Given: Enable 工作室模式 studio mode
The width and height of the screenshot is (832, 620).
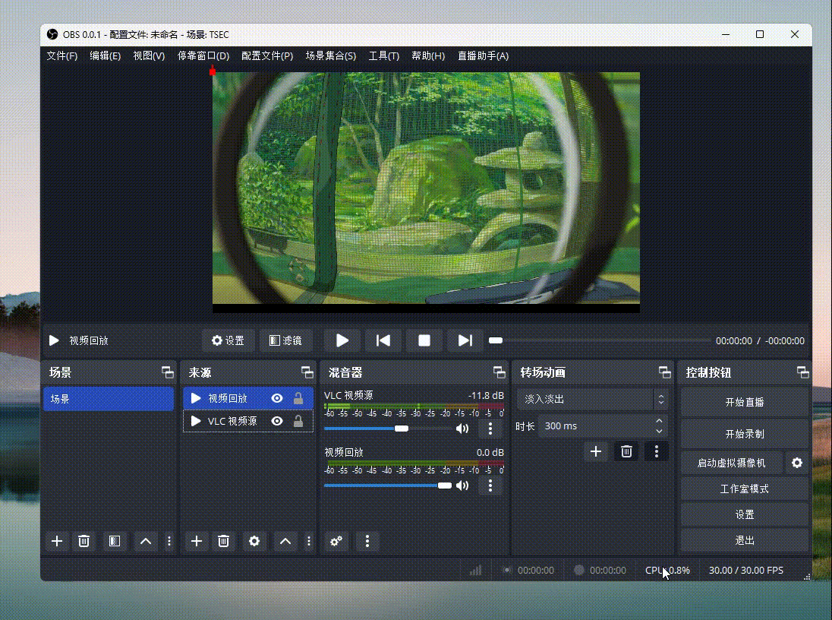Looking at the screenshot, I should click(745, 489).
